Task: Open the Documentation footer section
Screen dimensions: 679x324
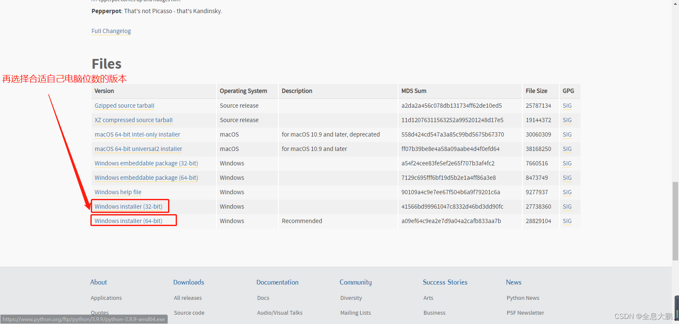Action: [278, 282]
